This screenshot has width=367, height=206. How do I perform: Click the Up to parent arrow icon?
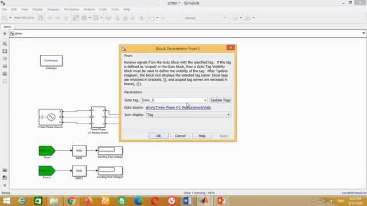[67, 18]
